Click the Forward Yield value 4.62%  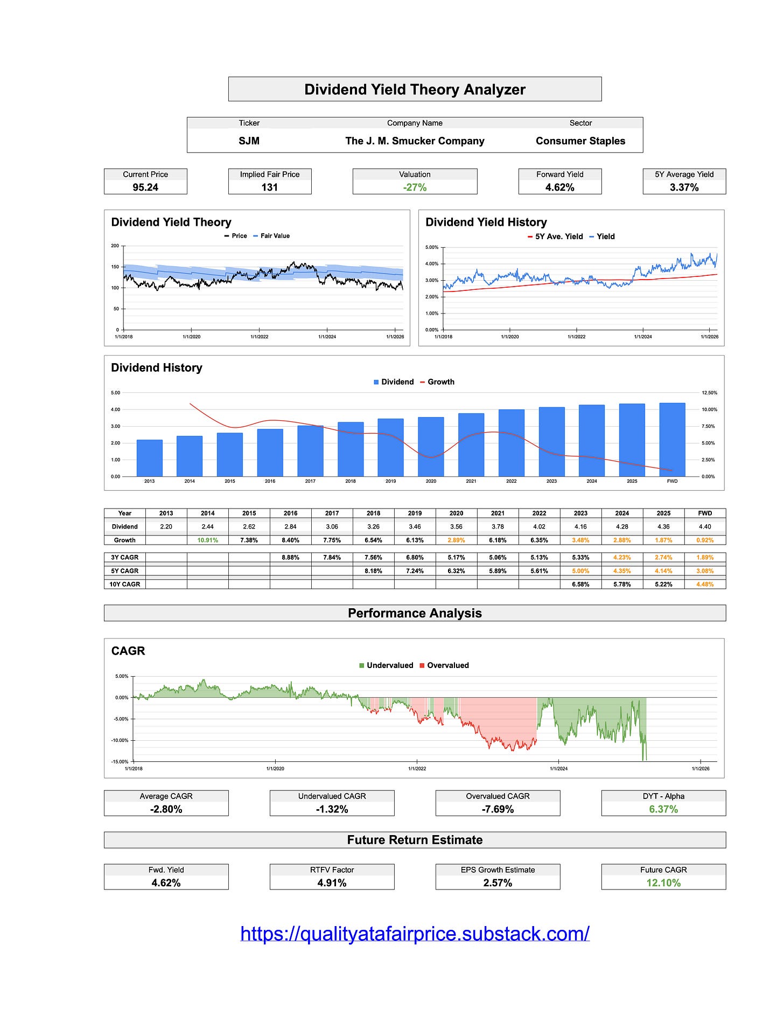click(560, 187)
